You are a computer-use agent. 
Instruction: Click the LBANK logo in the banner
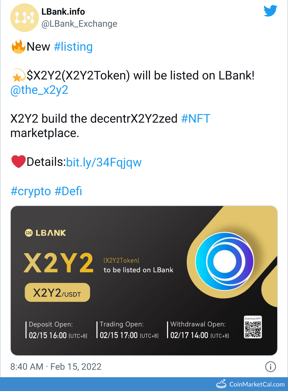point(45,233)
